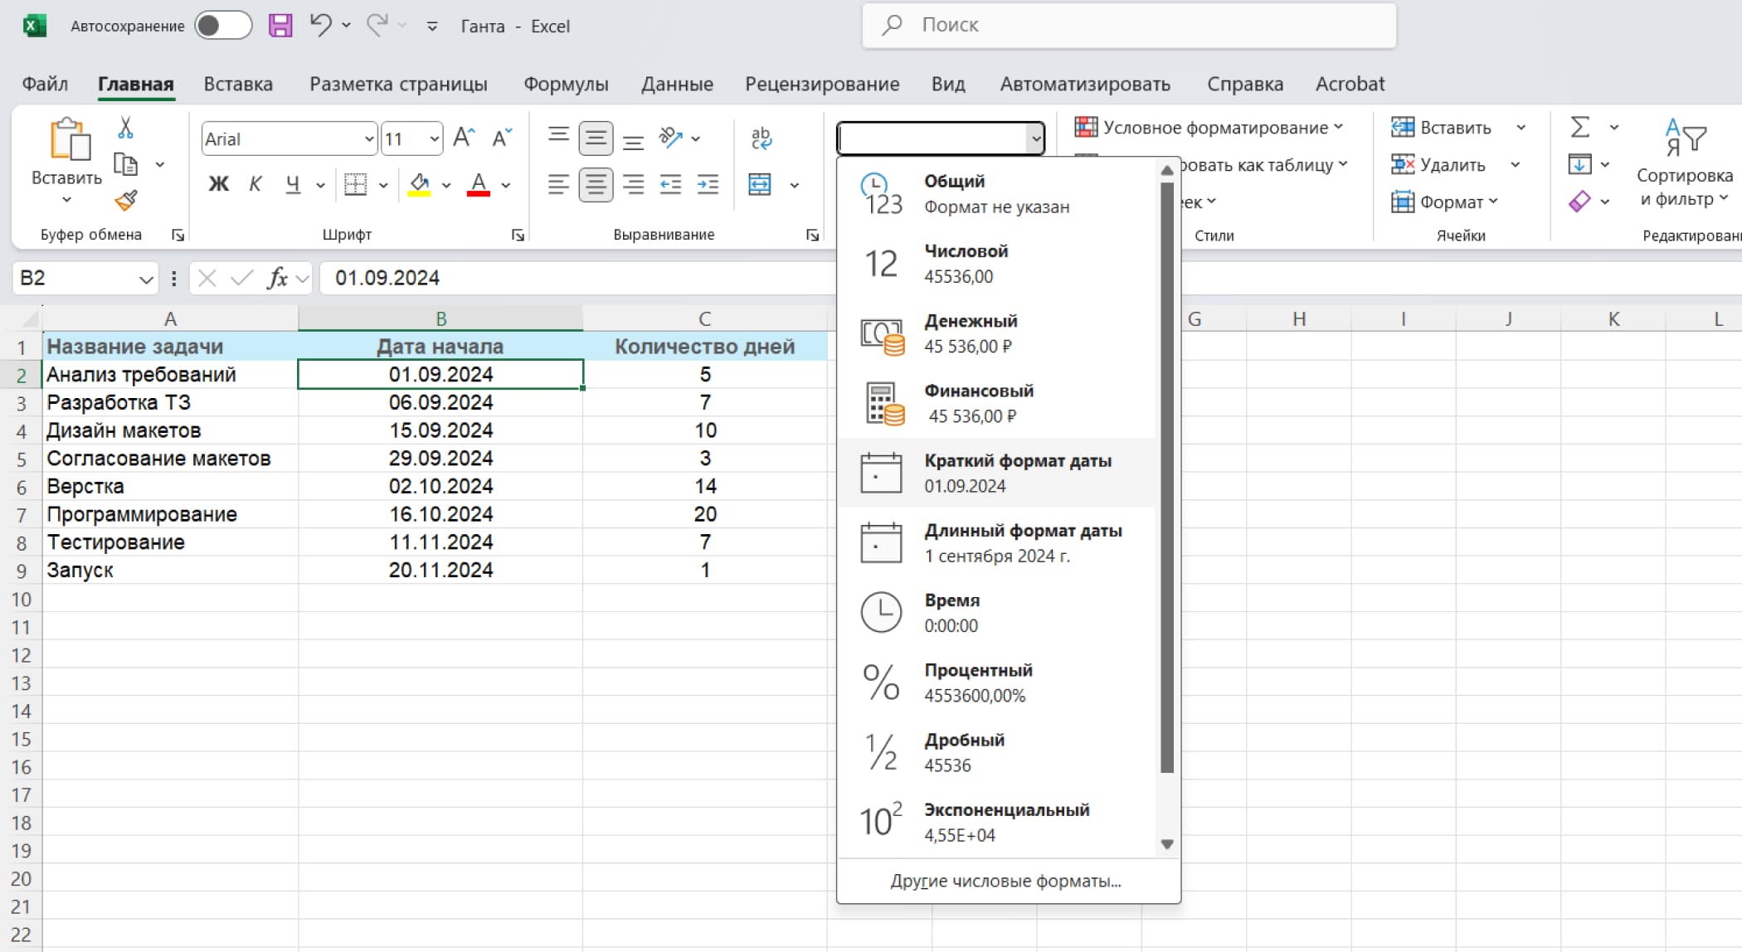This screenshot has width=1742, height=952.
Task: Open the Вставить cells dropdown arrow
Action: tap(1521, 127)
